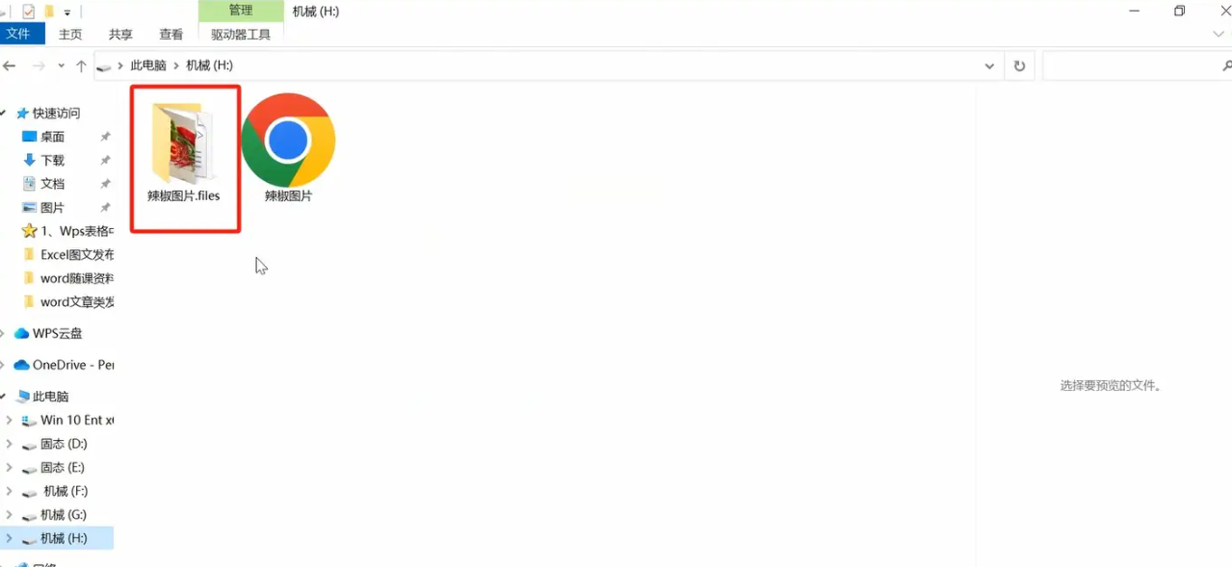The width and height of the screenshot is (1232, 567).
Task: Open the 文件 menu tab
Action: point(18,34)
